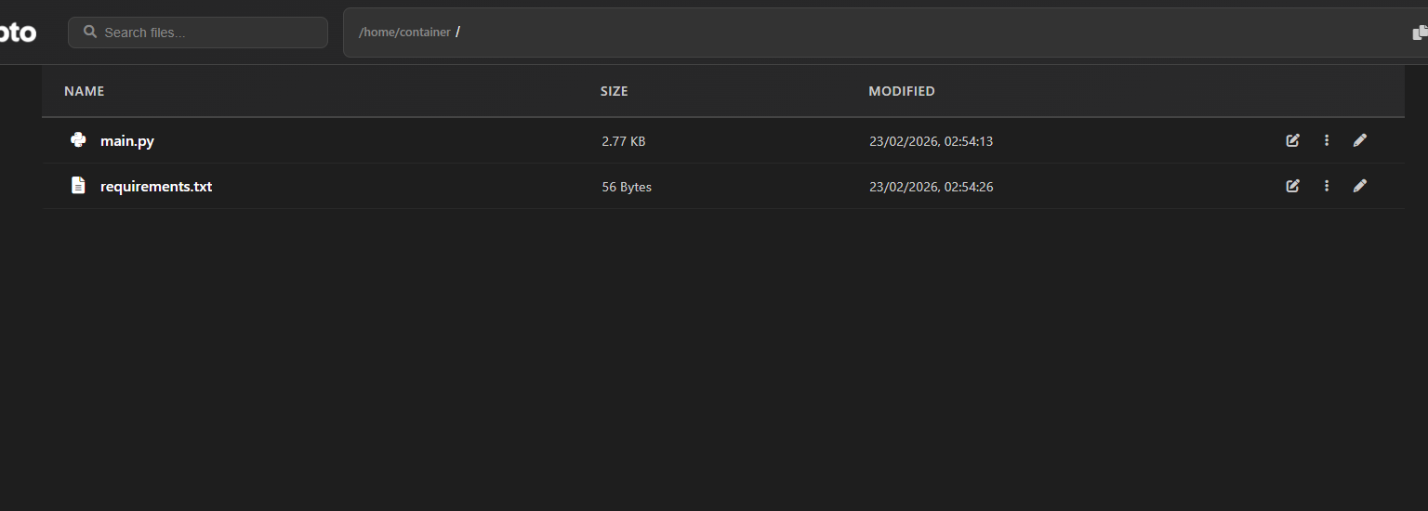Open the requirements.txt file
Screen dimensions: 1428x511
pos(156,187)
